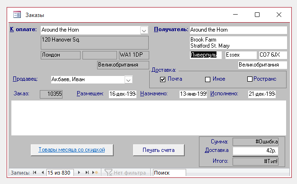This screenshot has width=297, height=184.
Task: Create a new blank record
Action: point(95,173)
